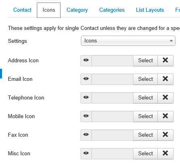Preview the Fax Icon with eye button
The image size is (180, 163).
(x=86, y=135)
